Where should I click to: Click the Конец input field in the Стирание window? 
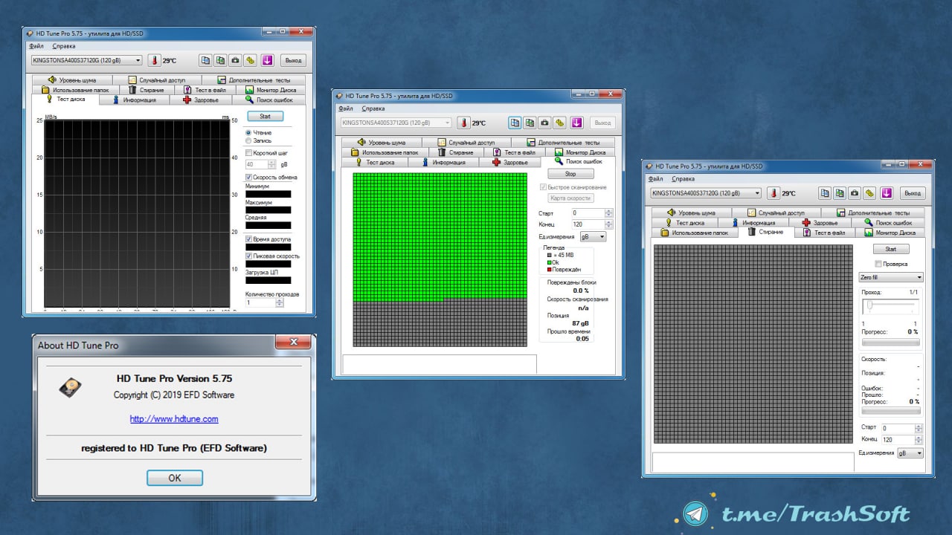897,440
